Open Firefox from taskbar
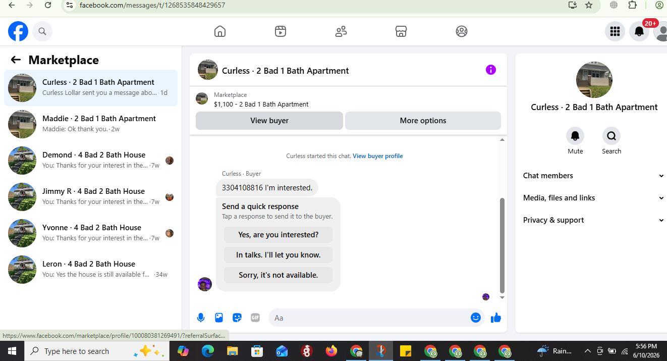Viewport: 667px width, 361px height. [x=331, y=351]
